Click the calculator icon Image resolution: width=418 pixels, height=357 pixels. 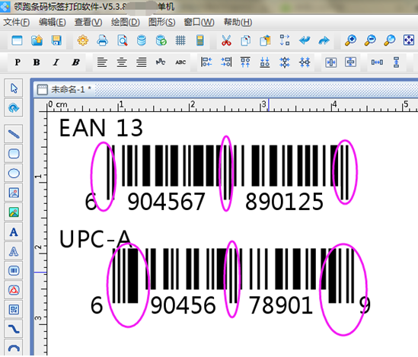pos(200,40)
